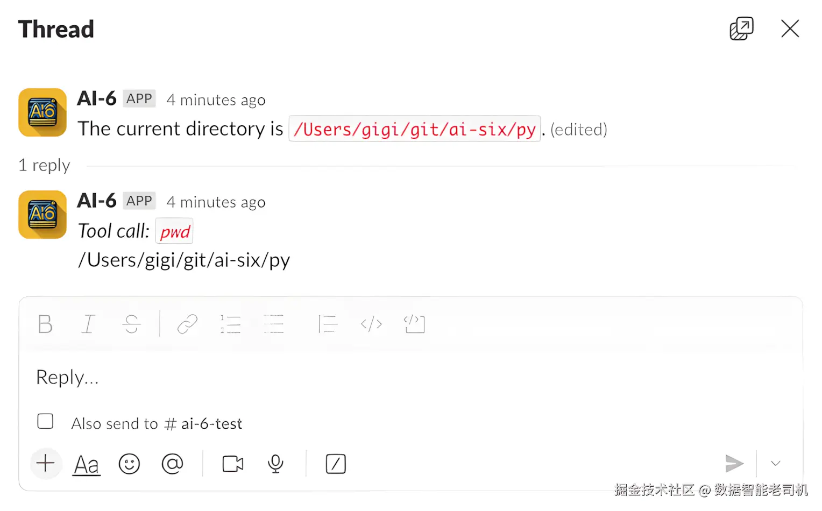Toggle italic formatting in reply toolbar
This screenshot has width=822, height=511.
tap(88, 324)
